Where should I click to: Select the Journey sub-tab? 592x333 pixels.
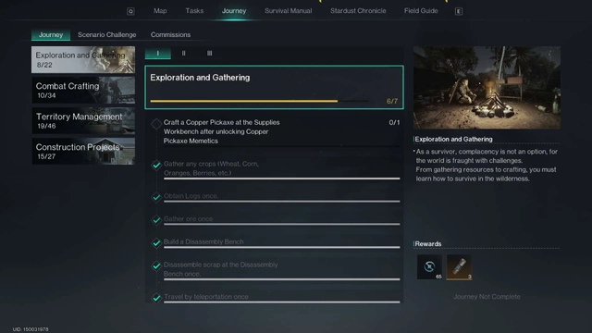pyautogui.click(x=51, y=35)
